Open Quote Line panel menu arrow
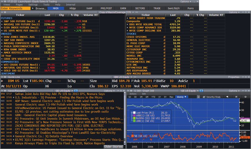The image size is (251, 149). pyautogui.click(x=2, y=77)
